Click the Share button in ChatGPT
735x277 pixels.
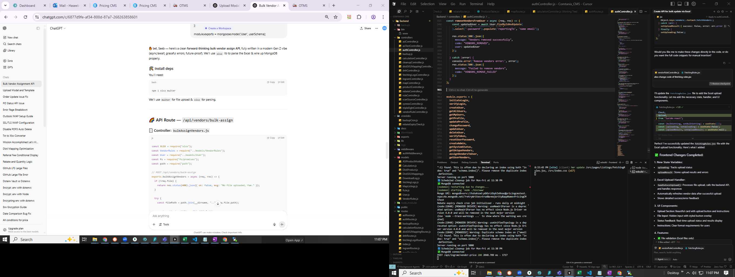coord(366,28)
